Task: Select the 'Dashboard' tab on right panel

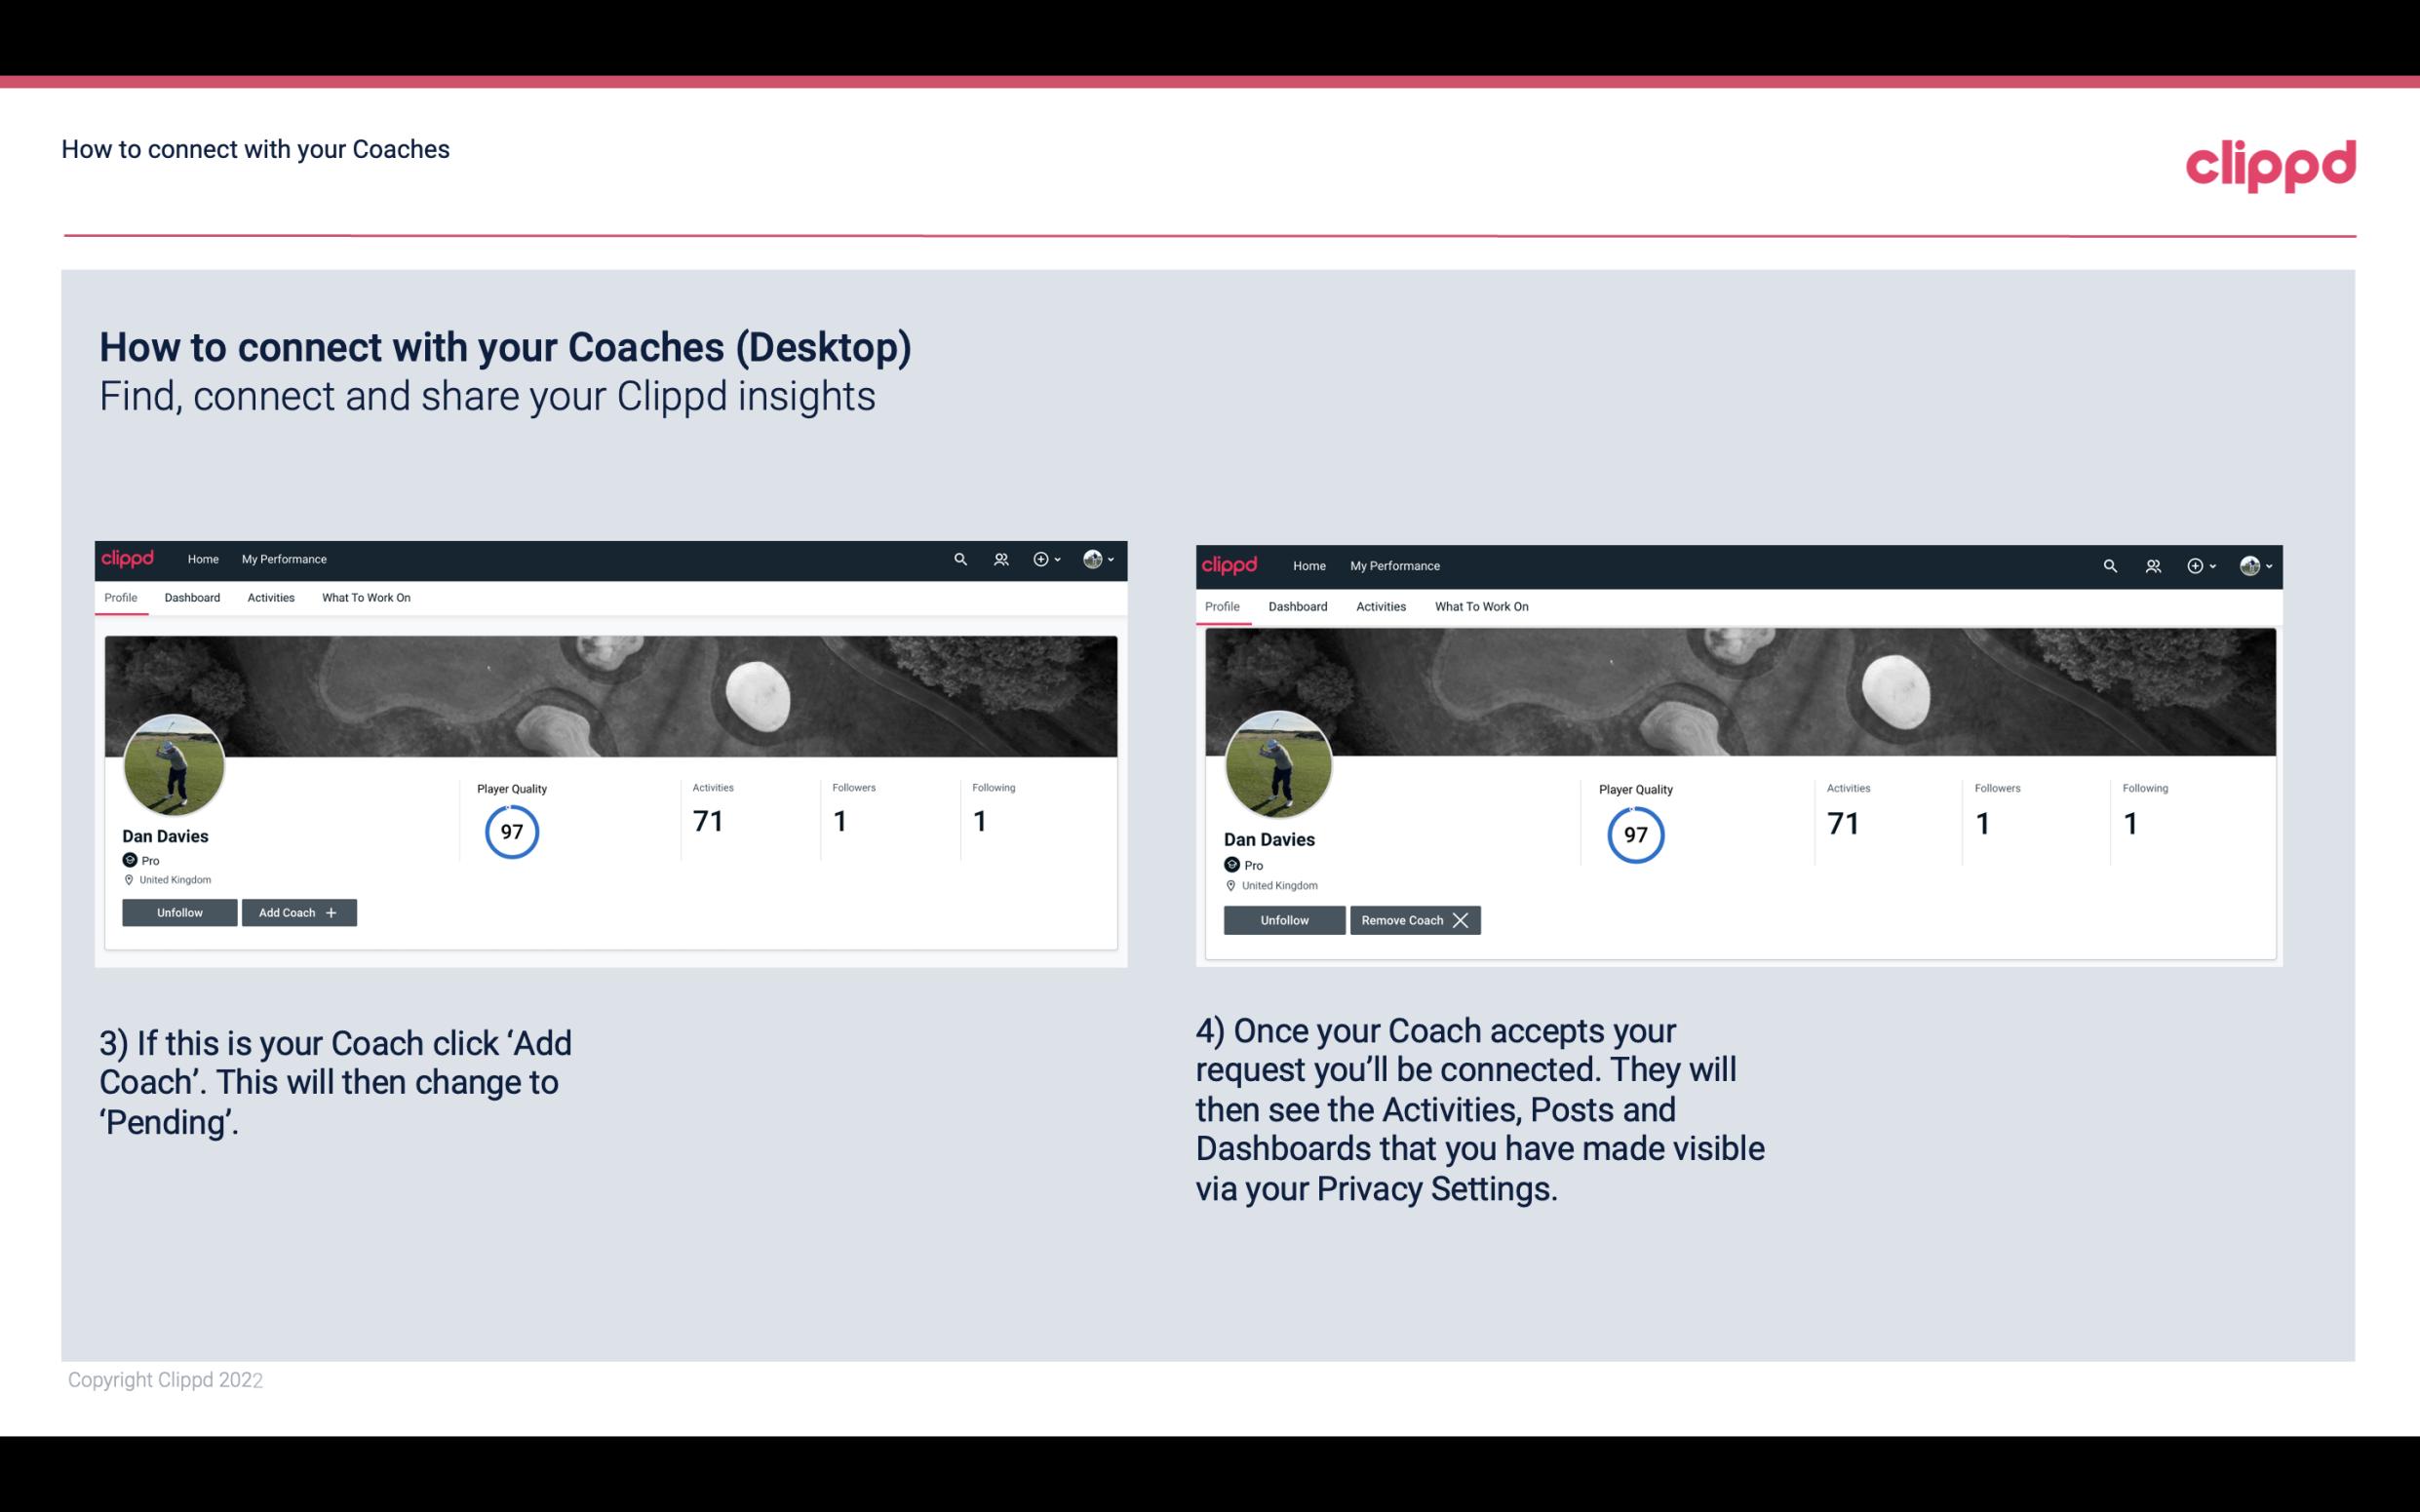Action: click(x=1298, y=606)
